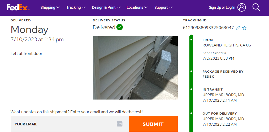Select the Out for Delivery timeline dot
Viewport: 269px width, 132px height.
pos(191,113)
